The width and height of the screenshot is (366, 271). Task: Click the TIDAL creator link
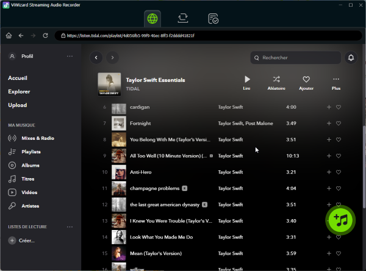[x=133, y=89]
